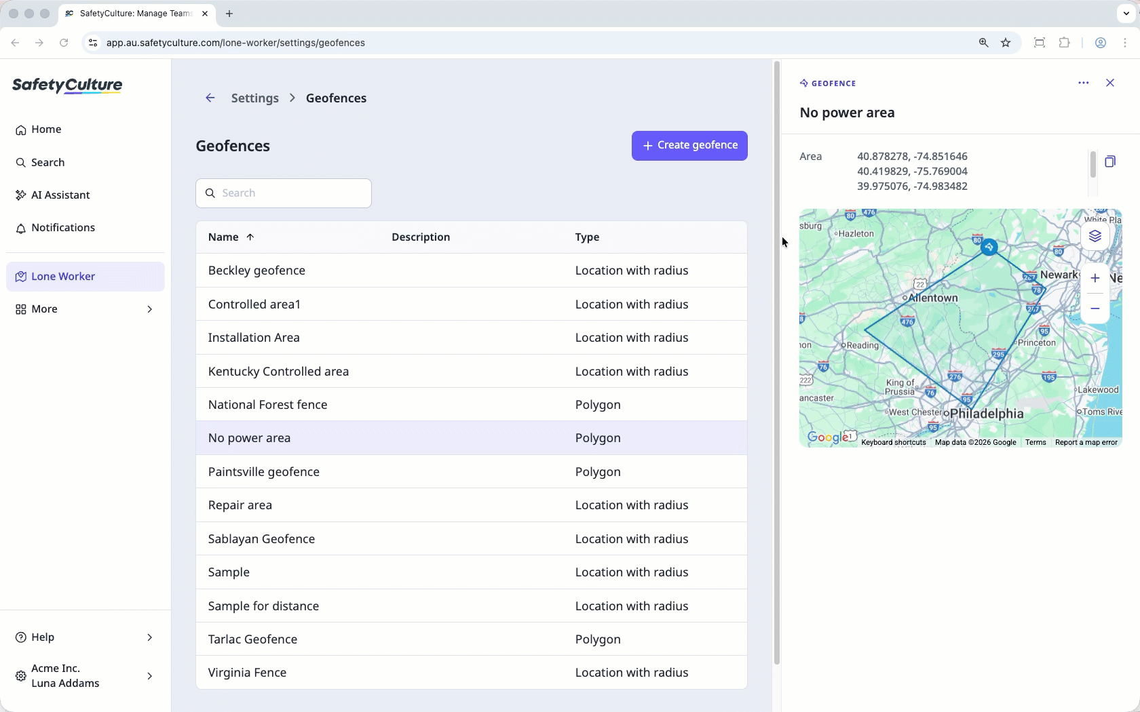1140x712 pixels.
Task: Select the National Forest fence row
Action: point(472,405)
